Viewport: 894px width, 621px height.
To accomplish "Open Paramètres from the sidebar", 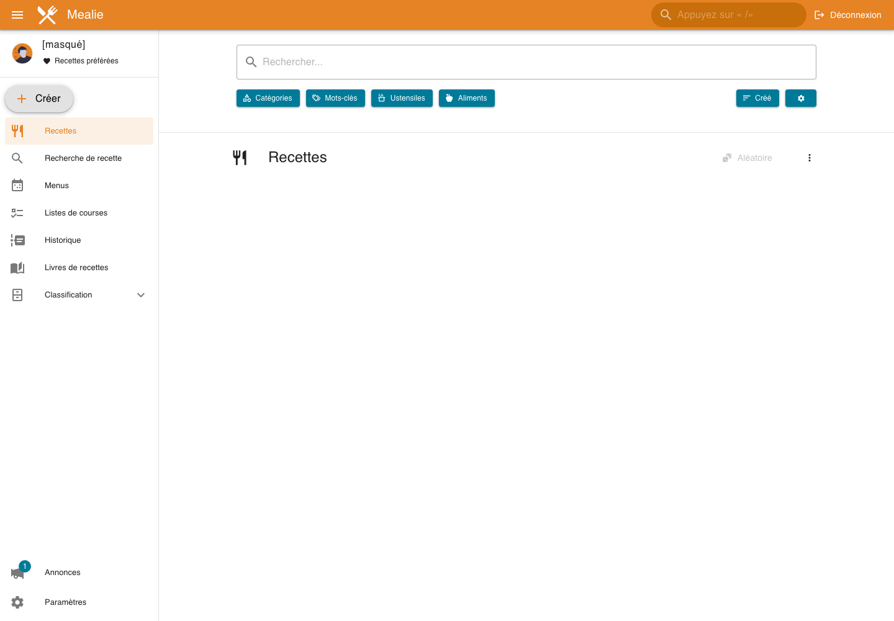I will (x=79, y=602).
